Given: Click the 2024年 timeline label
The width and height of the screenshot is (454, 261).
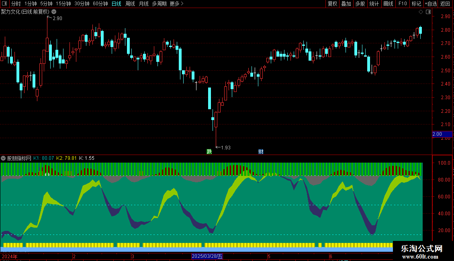Looking at the screenshot, I should point(9,256).
